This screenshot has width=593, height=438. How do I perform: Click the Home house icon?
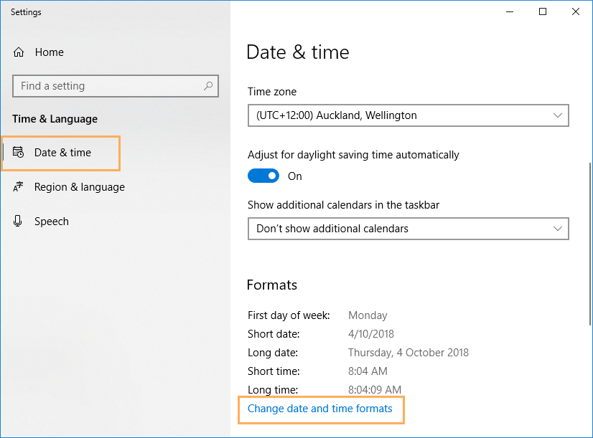pos(19,52)
